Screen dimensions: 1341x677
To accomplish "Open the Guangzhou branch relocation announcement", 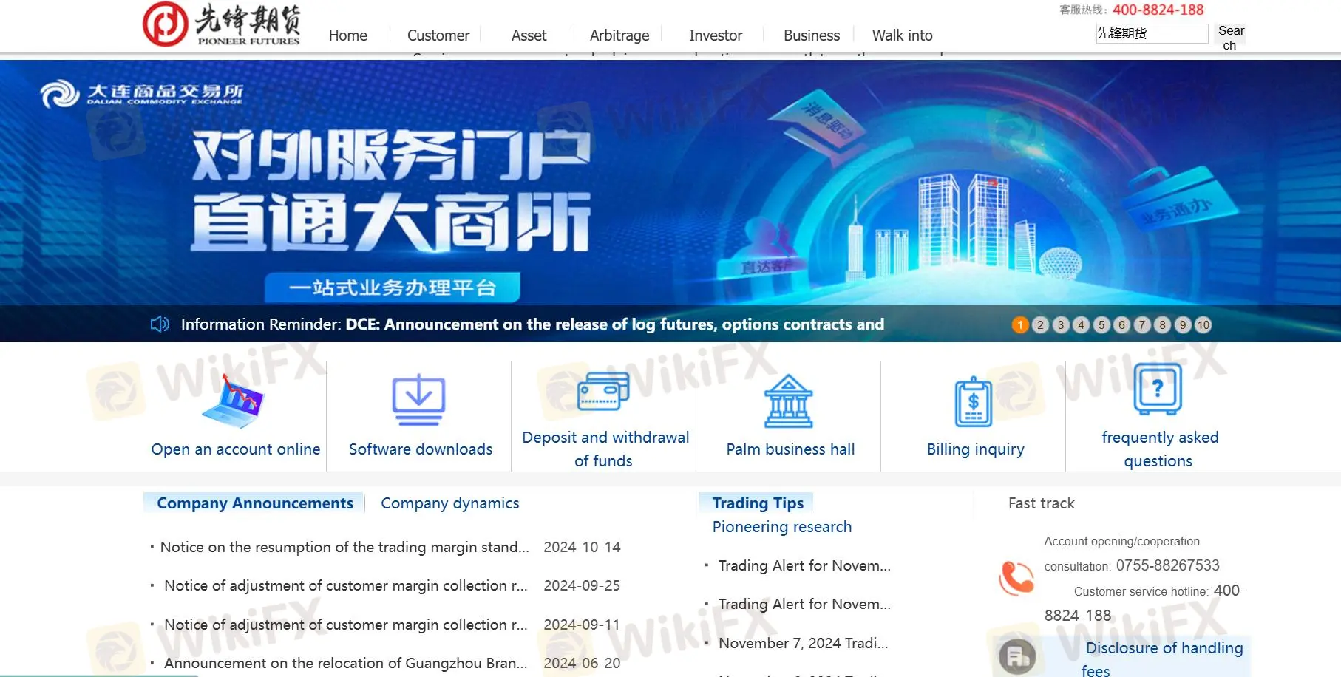I will pyautogui.click(x=345, y=663).
